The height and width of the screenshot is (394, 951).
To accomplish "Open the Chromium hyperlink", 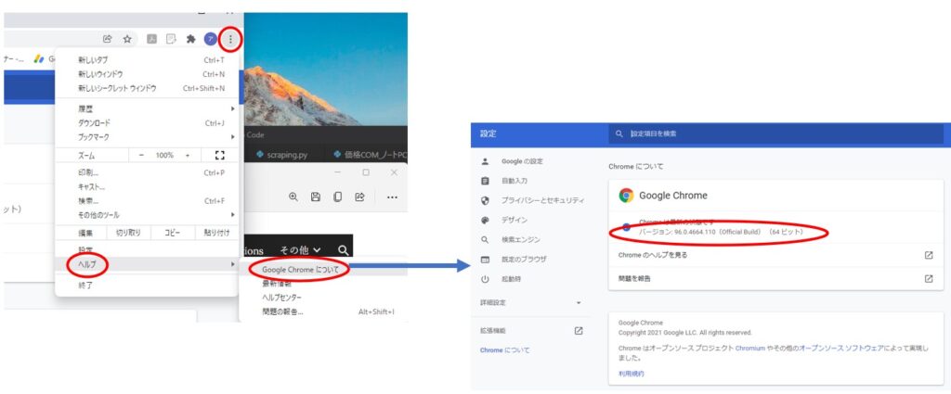I will click(x=749, y=349).
